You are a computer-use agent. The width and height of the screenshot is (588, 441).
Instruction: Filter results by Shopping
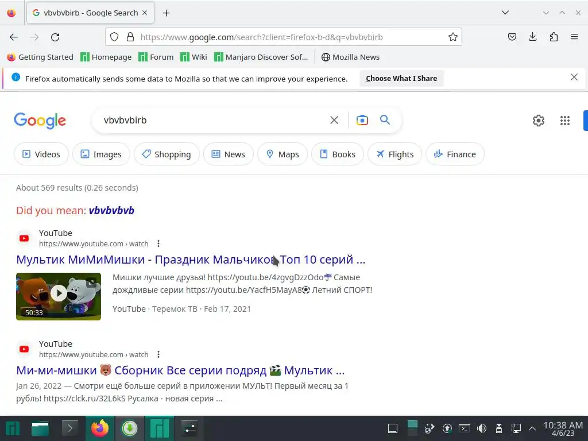[x=167, y=154]
